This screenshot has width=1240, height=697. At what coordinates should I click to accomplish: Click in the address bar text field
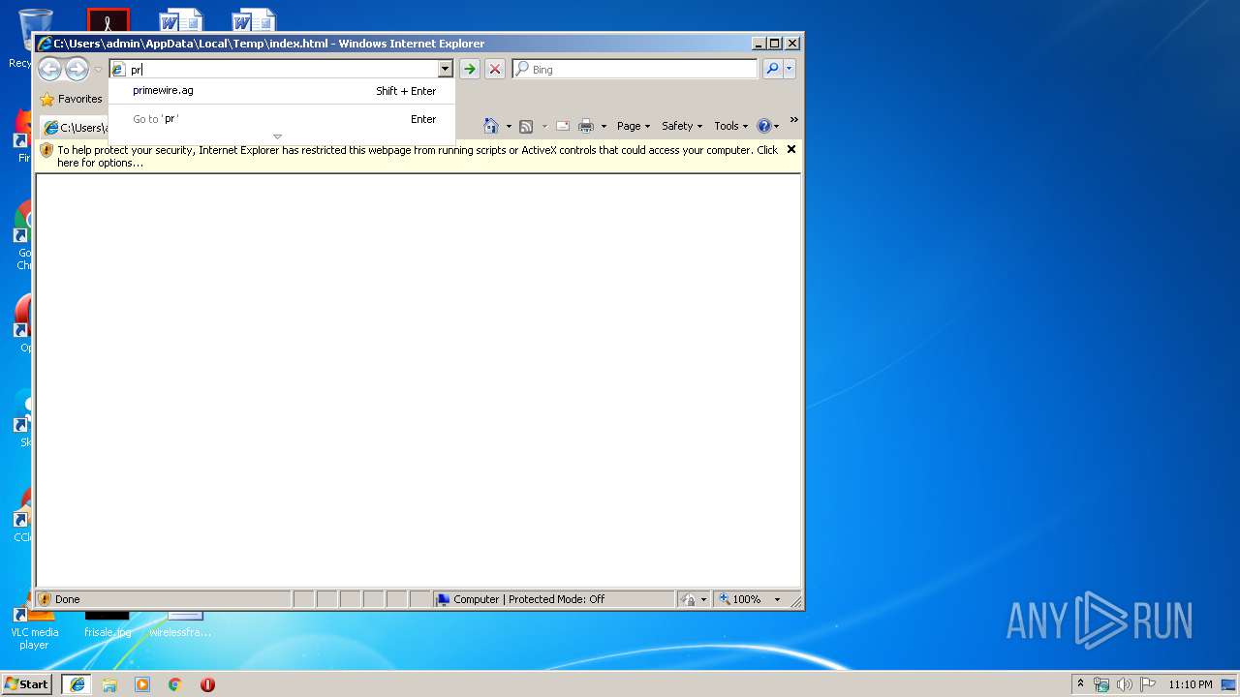[284, 70]
